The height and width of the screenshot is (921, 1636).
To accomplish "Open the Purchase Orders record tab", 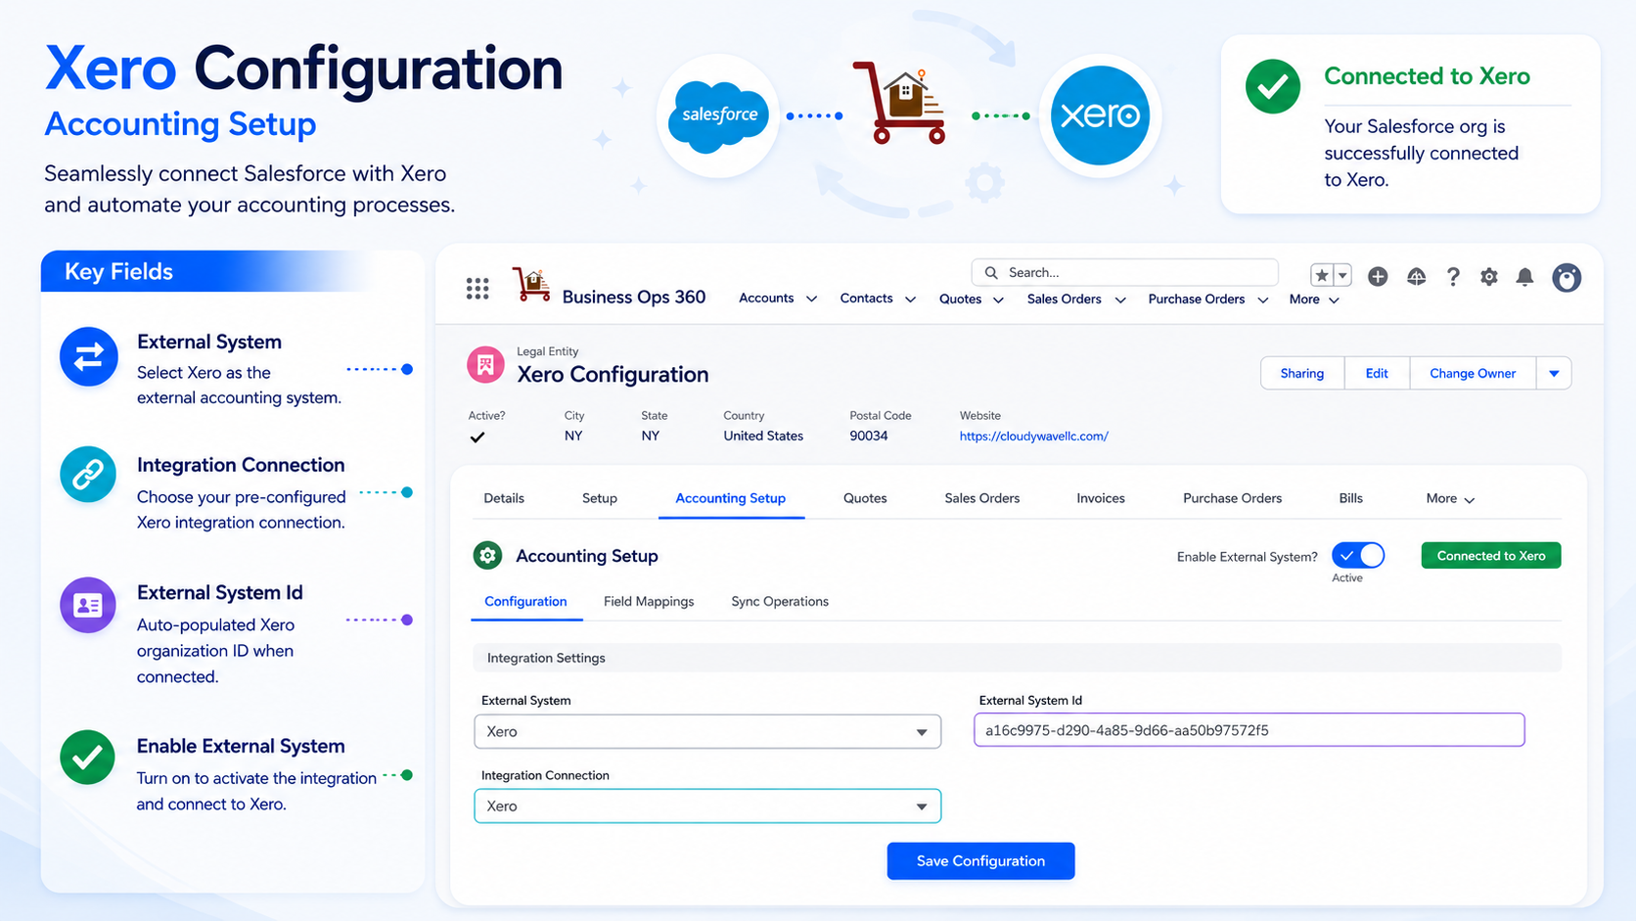I will coord(1232,498).
